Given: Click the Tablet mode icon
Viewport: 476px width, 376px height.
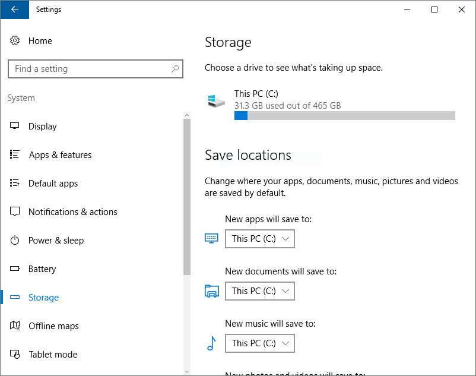Looking at the screenshot, I should point(15,354).
